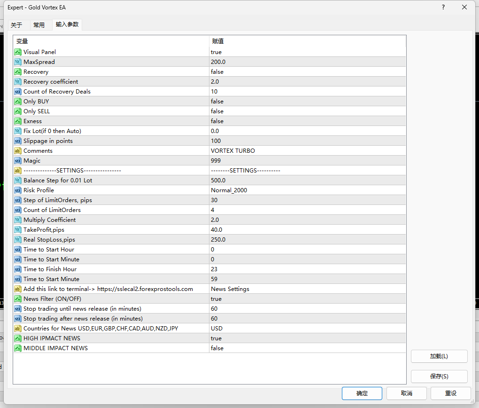Click the Visual Panel parameter icon
The image size is (479, 408).
click(18, 52)
